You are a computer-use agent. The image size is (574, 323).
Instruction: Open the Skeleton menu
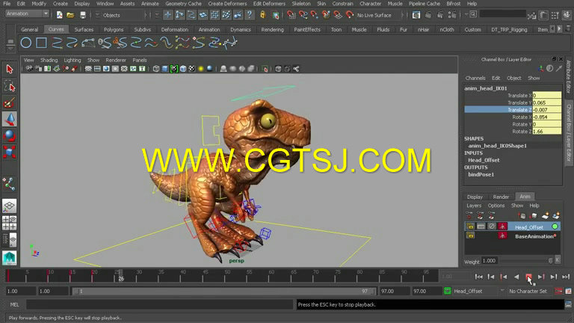pos(301,4)
